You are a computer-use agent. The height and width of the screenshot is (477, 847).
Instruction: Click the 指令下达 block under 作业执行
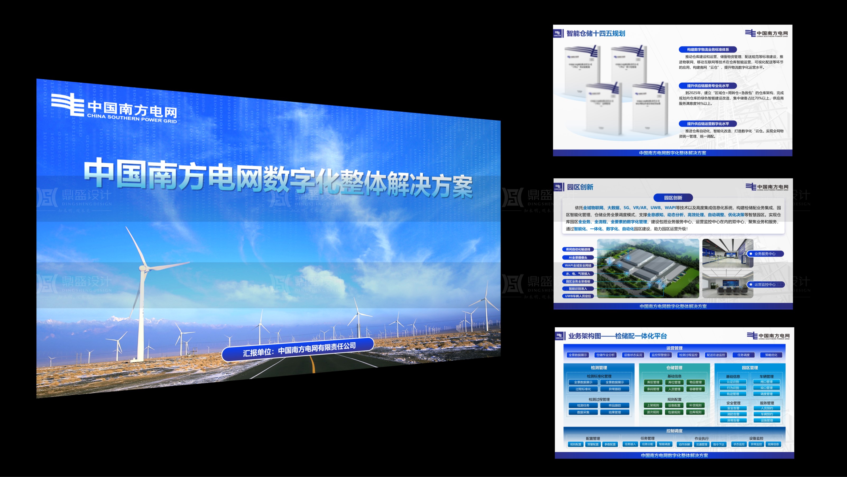click(719, 444)
